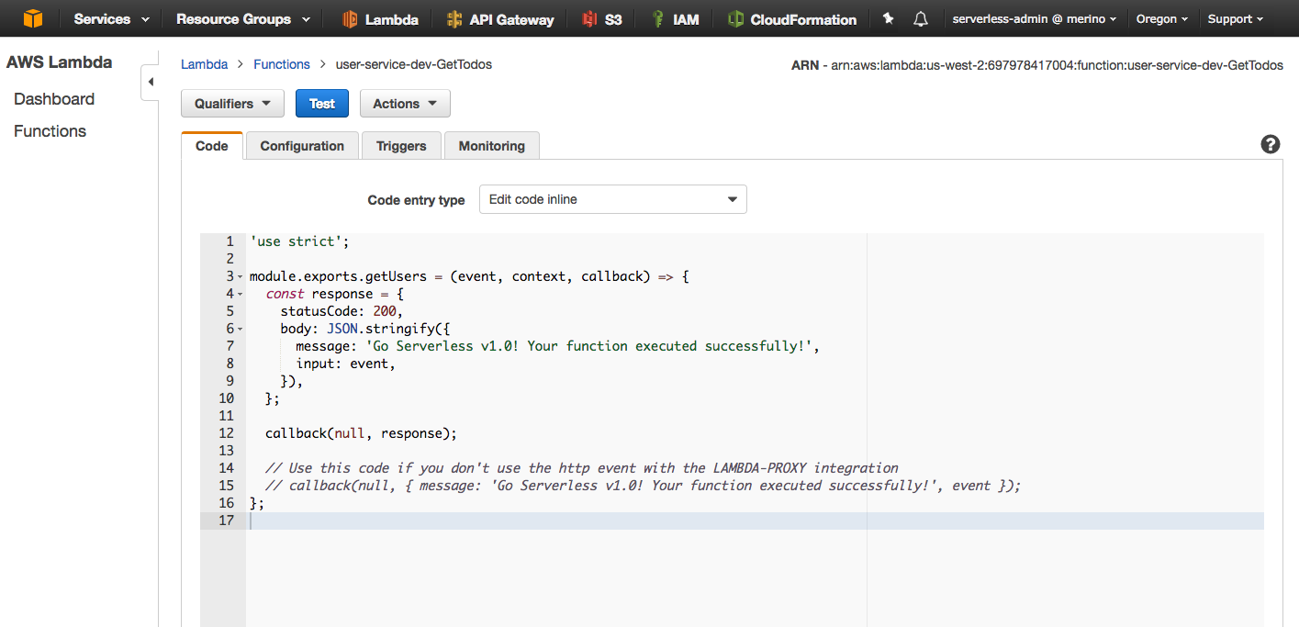The height and width of the screenshot is (627, 1299).
Task: Click the pin shortcuts icon
Action: pyautogui.click(x=888, y=18)
